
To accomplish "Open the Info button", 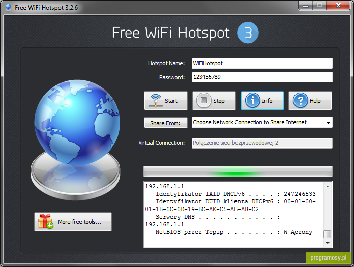I will (x=262, y=101).
